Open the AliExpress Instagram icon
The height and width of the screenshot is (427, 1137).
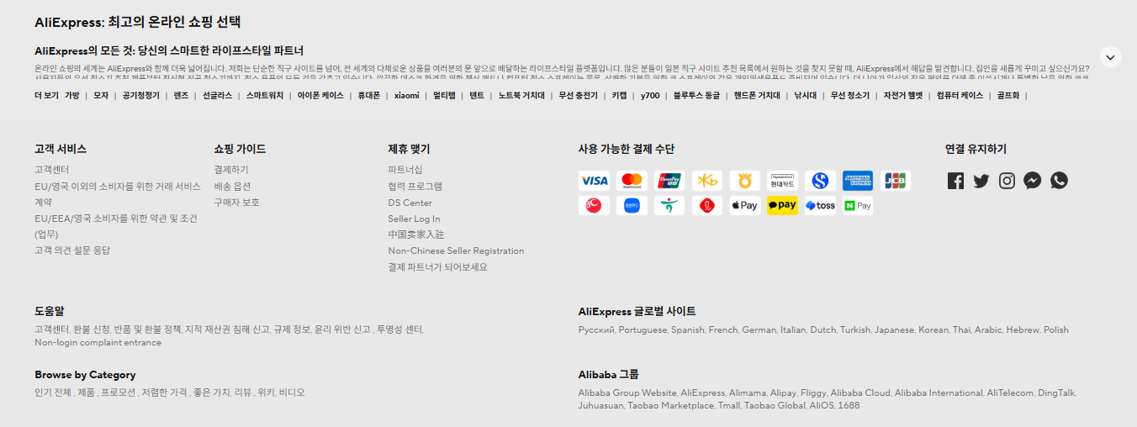point(1007,181)
